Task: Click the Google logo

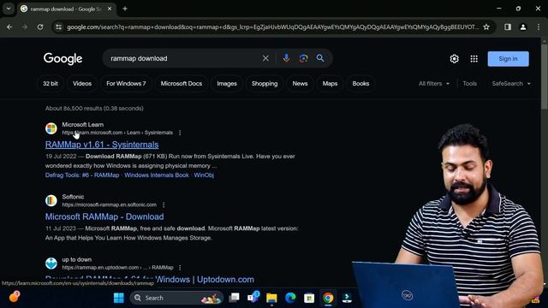Action: [x=63, y=59]
